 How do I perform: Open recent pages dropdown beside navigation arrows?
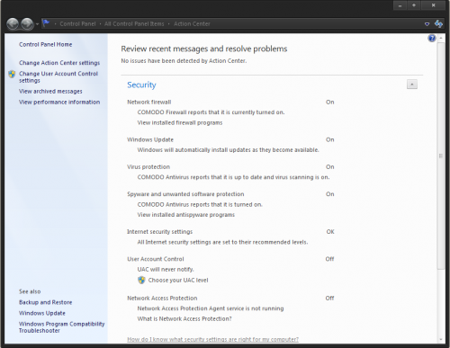[x=37, y=24]
